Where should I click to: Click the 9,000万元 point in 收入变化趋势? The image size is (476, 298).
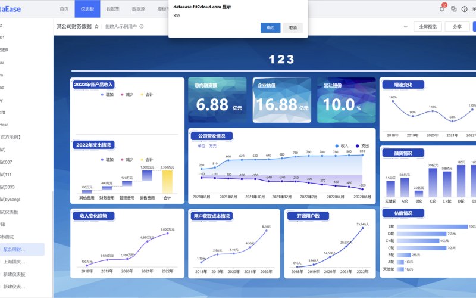(x=168, y=233)
